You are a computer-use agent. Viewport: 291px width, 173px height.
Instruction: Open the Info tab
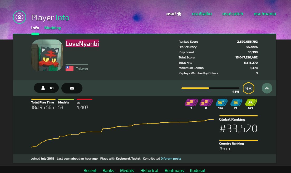[x=35, y=28]
